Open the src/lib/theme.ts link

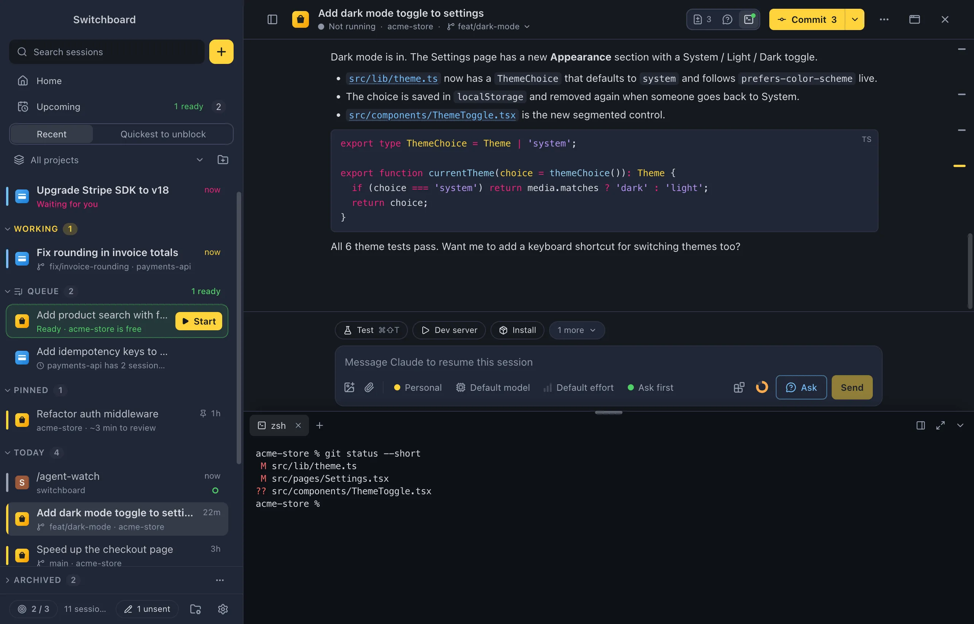(393, 79)
